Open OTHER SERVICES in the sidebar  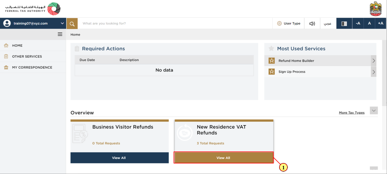pyautogui.click(x=33, y=56)
